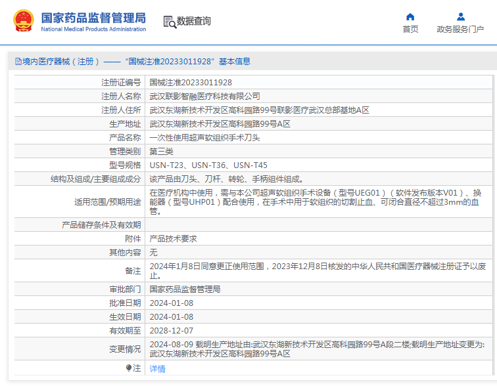Select 第三类 management category value
Image resolution: width=497 pixels, height=386 pixels.
click(161, 151)
